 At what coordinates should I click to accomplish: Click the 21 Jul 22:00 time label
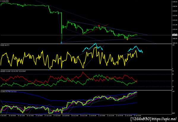[x=111, y=116]
